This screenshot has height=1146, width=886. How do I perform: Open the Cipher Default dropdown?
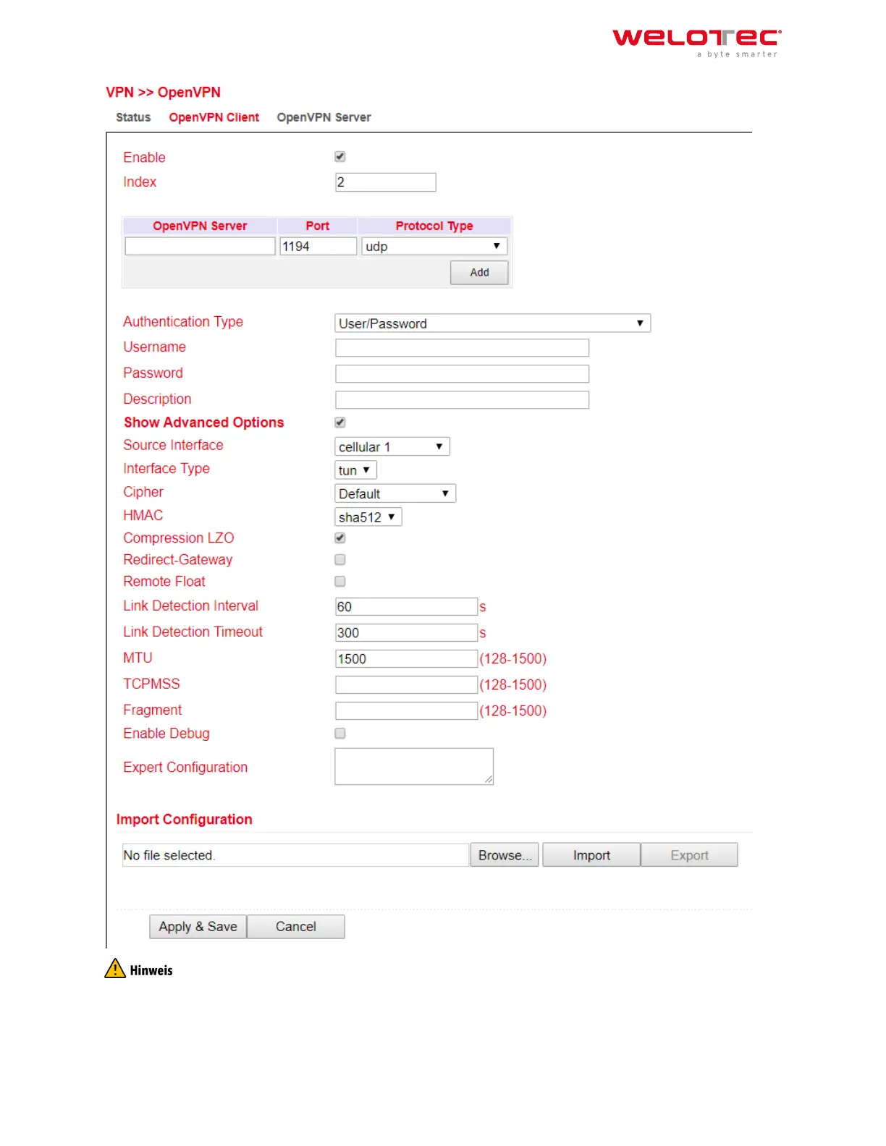click(x=395, y=493)
